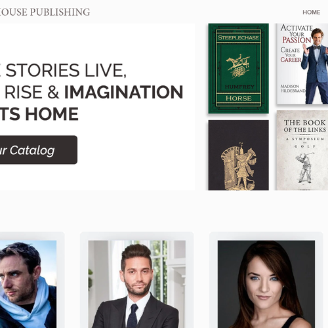The height and width of the screenshot is (328, 328).
Task: Open the HOME navigation item
Action: [x=311, y=12]
